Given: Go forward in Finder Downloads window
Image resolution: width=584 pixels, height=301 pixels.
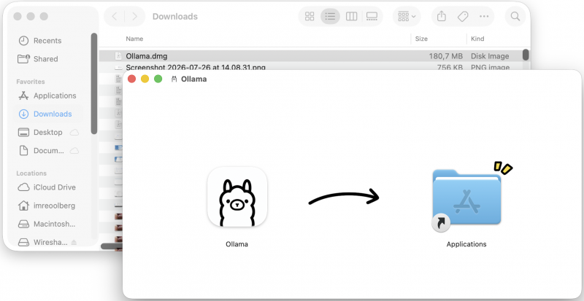Looking at the screenshot, I should 134,16.
